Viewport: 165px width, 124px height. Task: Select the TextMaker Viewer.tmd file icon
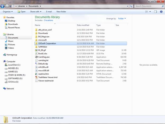click(36, 77)
